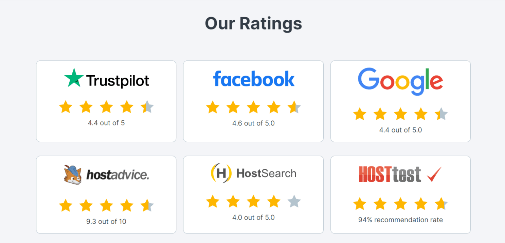Click the last star under HostAdvice

click(147, 205)
